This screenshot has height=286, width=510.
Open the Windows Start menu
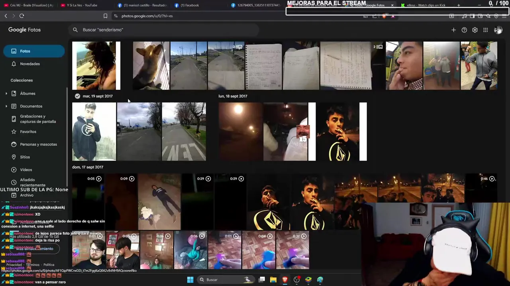[x=190, y=280]
